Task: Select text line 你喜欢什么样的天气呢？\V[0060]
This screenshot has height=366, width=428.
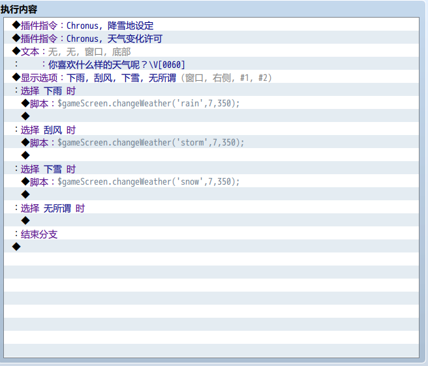Action: 211,65
